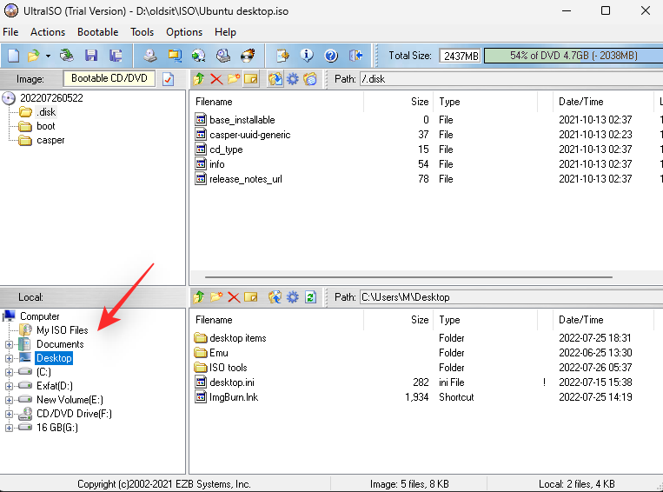
Task: Click the Burn CD/DVD image flame icon
Action: (x=248, y=56)
